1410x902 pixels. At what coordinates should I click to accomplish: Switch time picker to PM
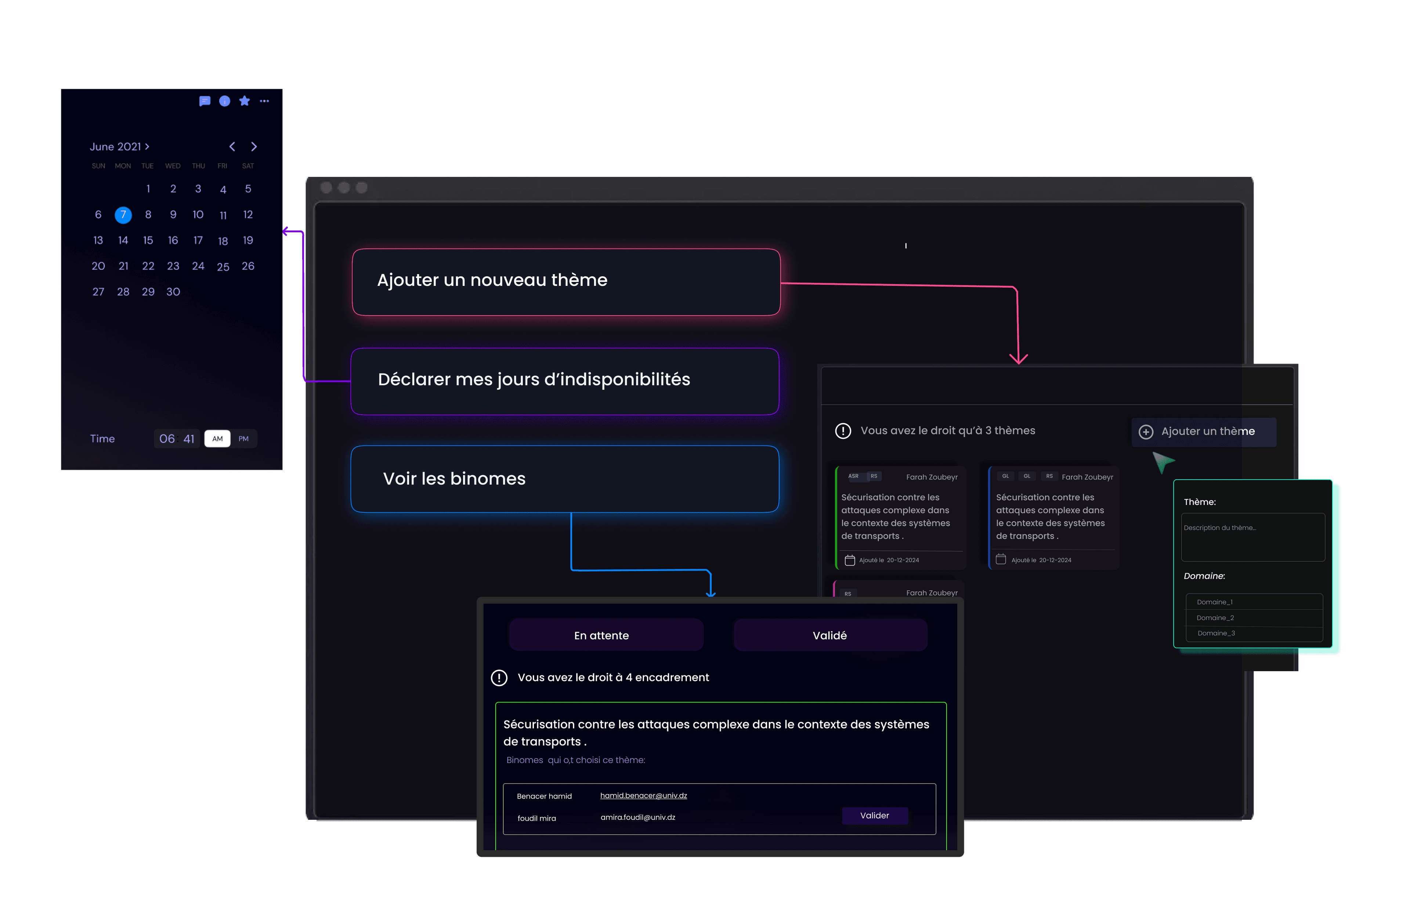tap(243, 439)
